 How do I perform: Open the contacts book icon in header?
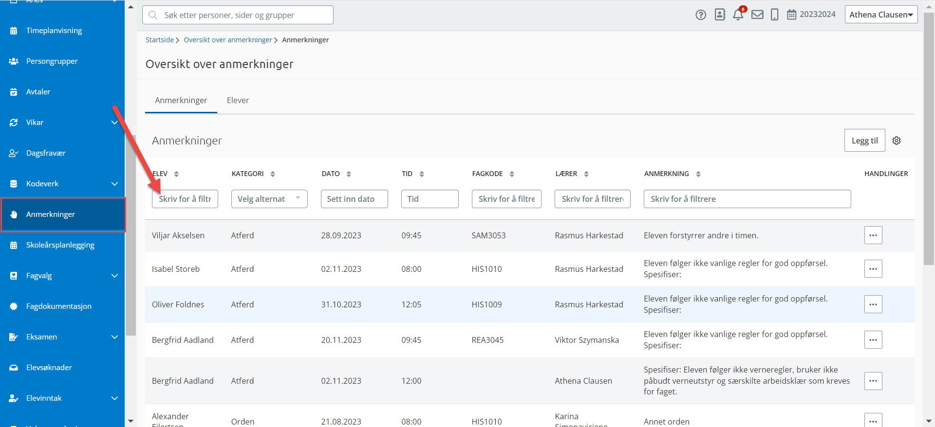click(x=720, y=15)
